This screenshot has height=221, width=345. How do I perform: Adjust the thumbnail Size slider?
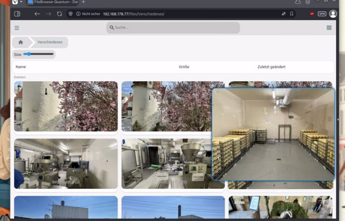point(38,54)
